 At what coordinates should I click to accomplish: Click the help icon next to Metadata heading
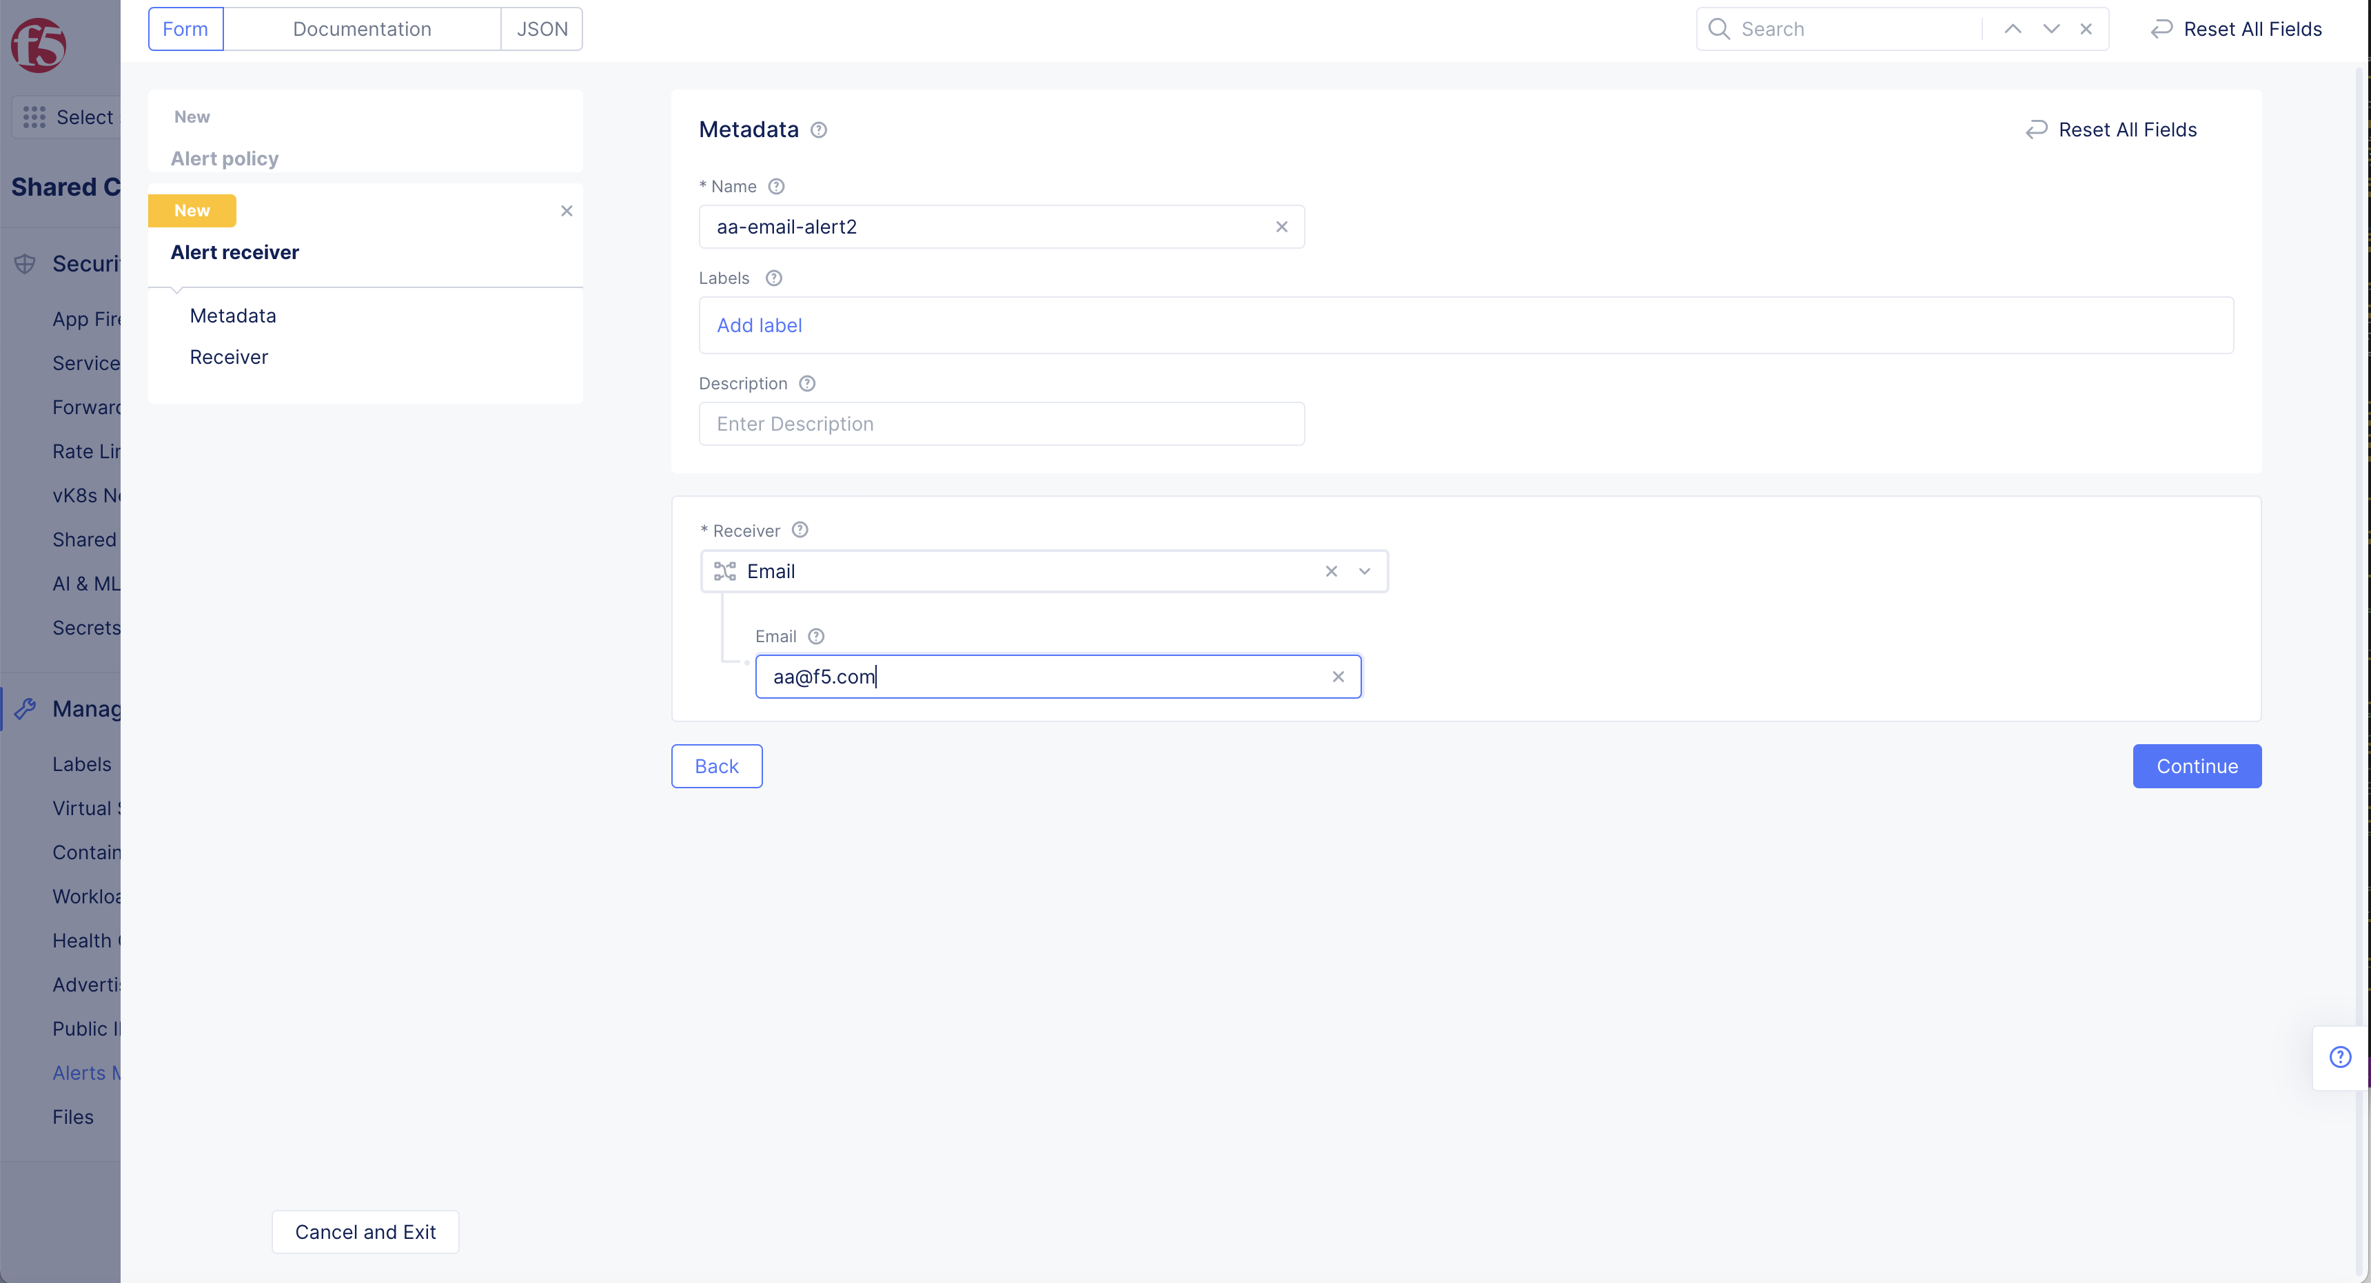pyautogui.click(x=818, y=130)
